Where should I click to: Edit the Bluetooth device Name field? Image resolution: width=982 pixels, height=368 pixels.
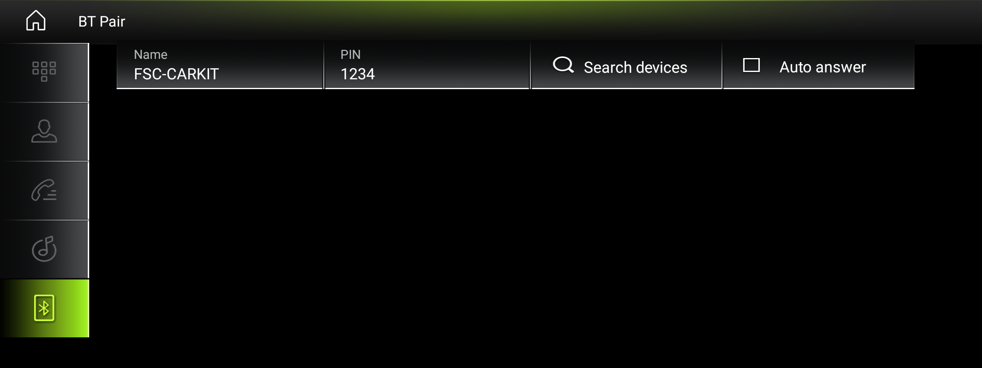click(x=220, y=65)
